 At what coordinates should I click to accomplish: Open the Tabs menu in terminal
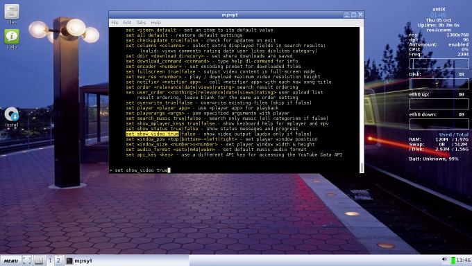point(141,23)
